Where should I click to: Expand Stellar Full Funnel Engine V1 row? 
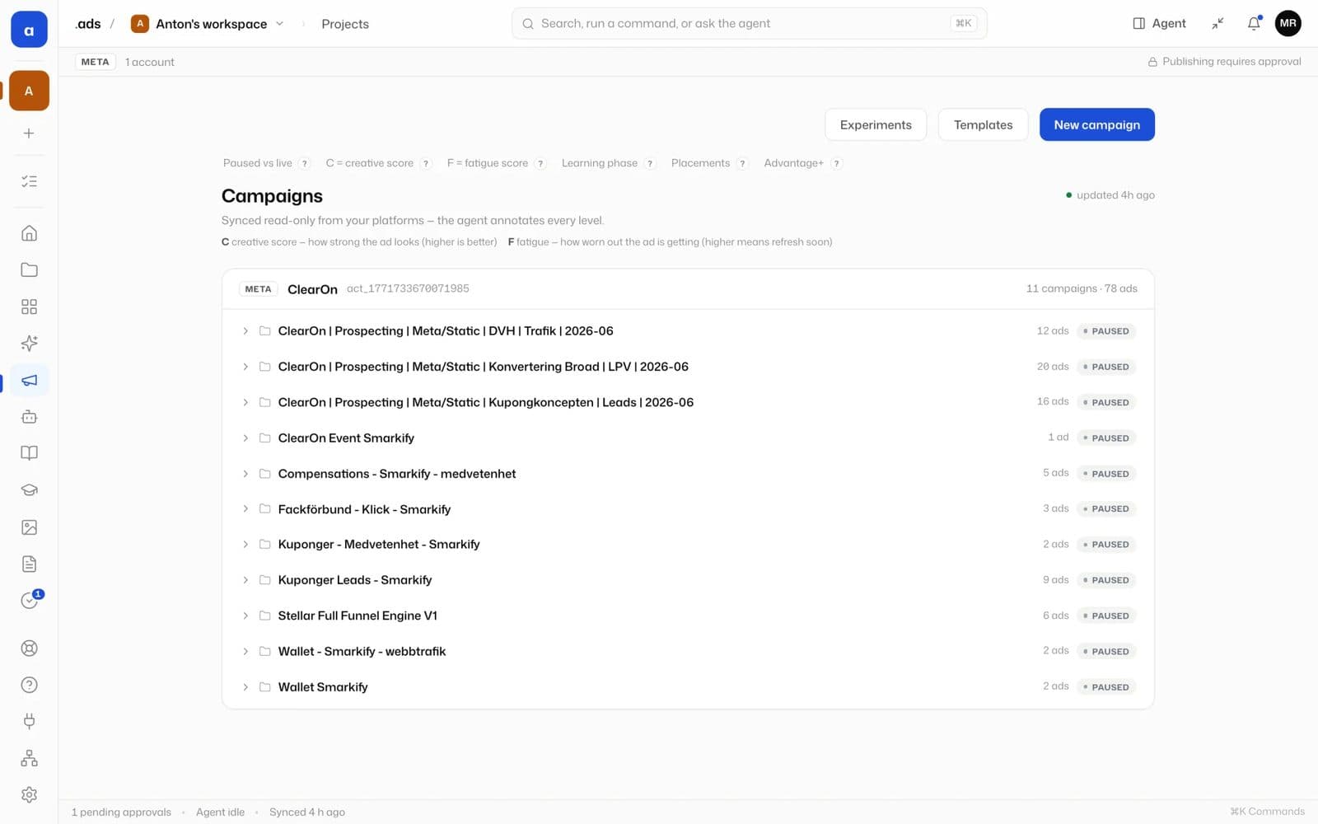[245, 616]
